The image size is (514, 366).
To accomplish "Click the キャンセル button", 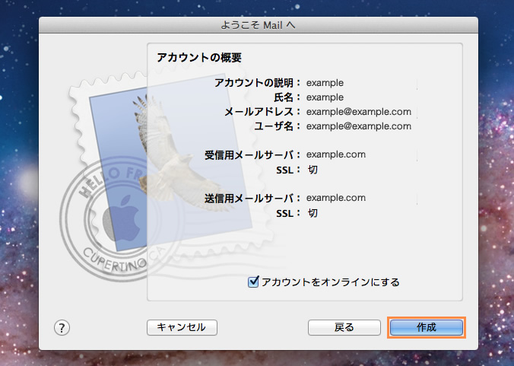I will (x=182, y=327).
